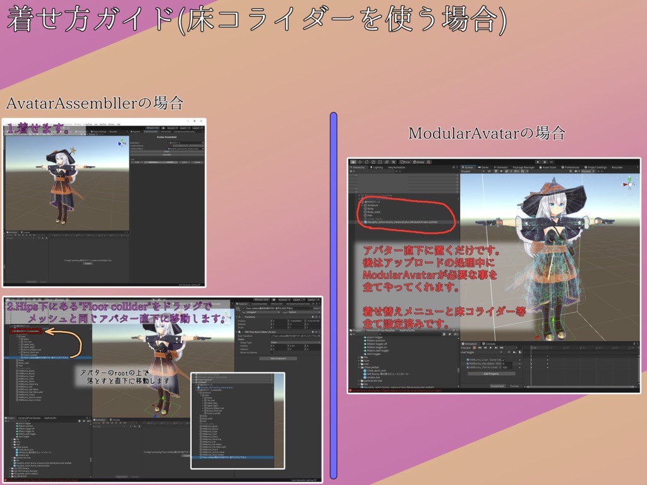
Task: Select the Move tool in ModularAvatar Unity toolbar
Action: pos(360,162)
